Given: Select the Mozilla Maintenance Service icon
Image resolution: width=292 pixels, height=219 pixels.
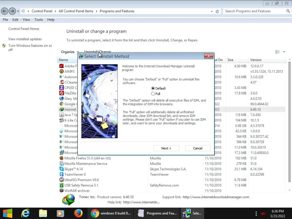Looking at the screenshot, I should pos(62,163).
